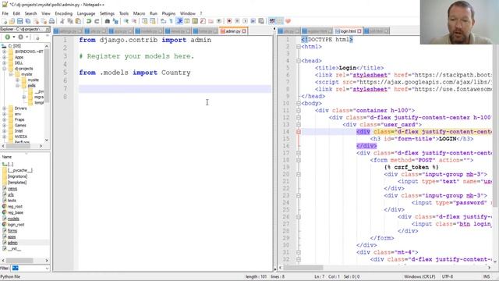Click Windows (CR LF) in the status bar
The height and width of the screenshot is (281, 499).
[419, 276]
